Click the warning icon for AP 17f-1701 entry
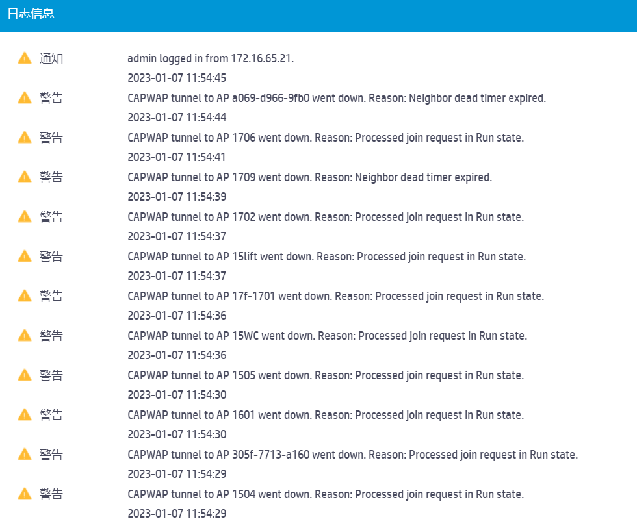This screenshot has height=528, width=637. click(x=25, y=296)
